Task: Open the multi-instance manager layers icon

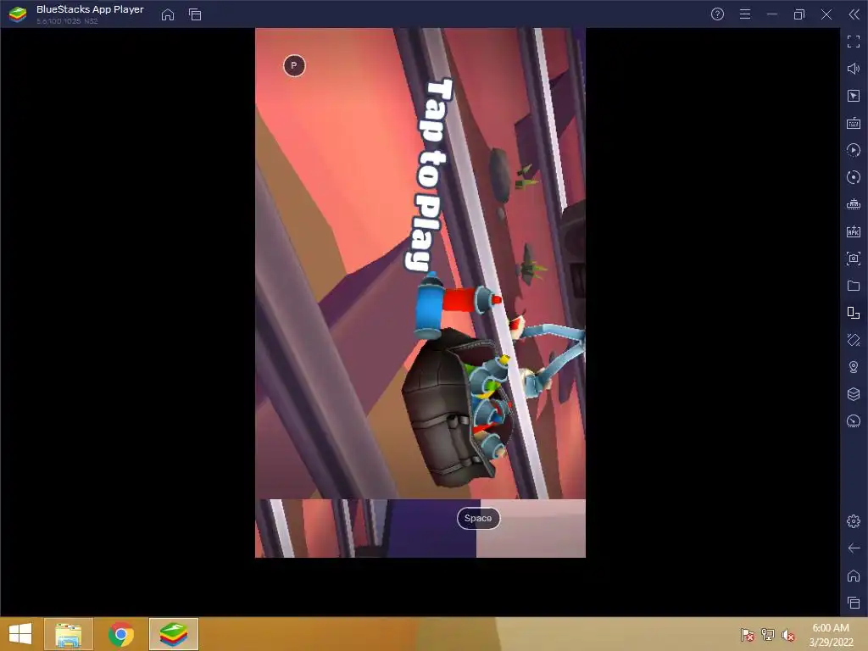Action: 854,394
